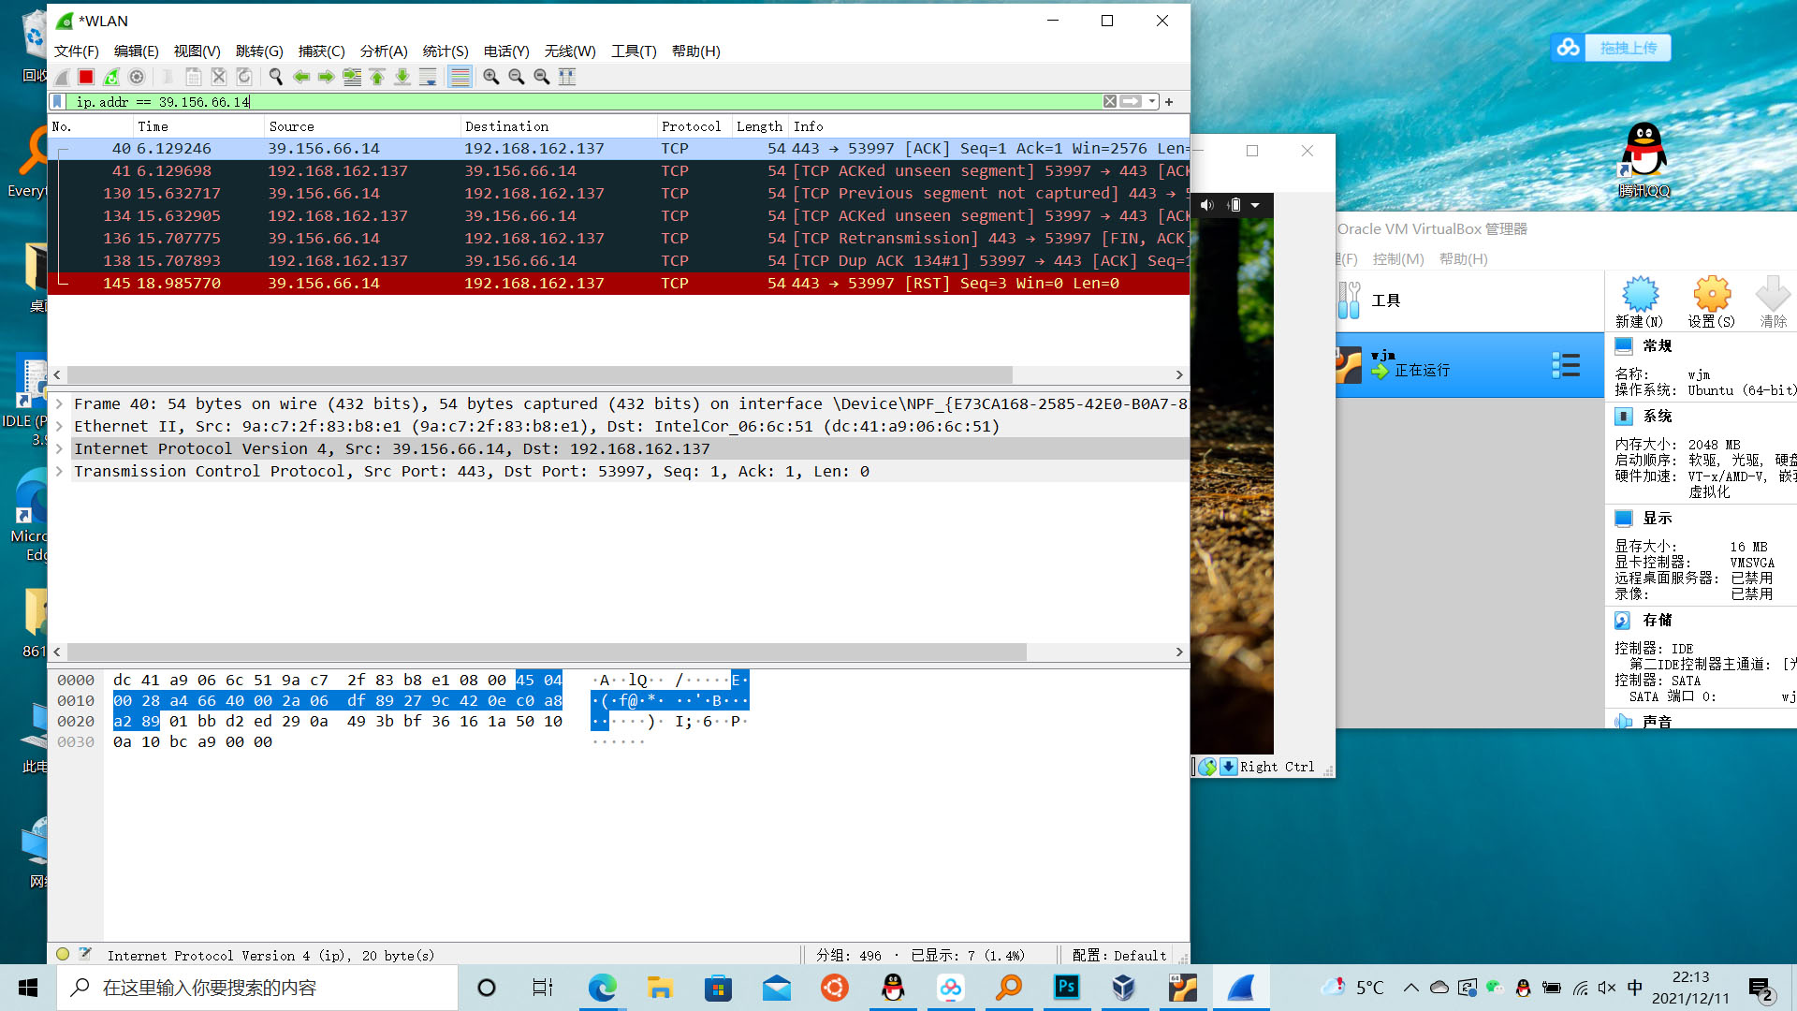The width and height of the screenshot is (1797, 1011).
Task: Click 设置(S) in VirtualBox manager
Action: (1711, 301)
